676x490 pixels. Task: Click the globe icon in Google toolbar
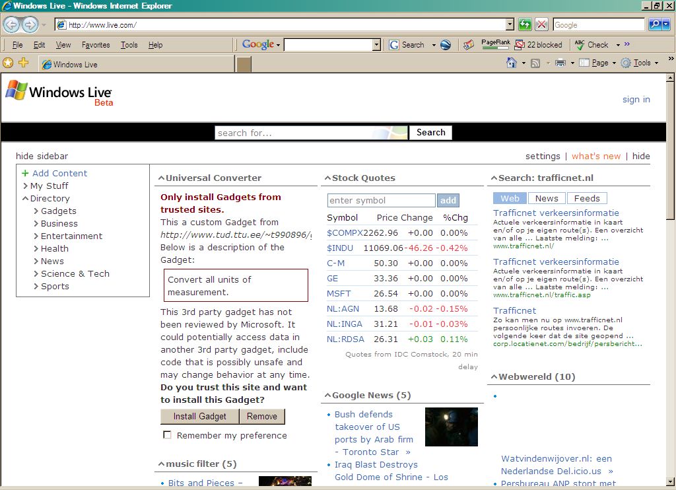446,45
